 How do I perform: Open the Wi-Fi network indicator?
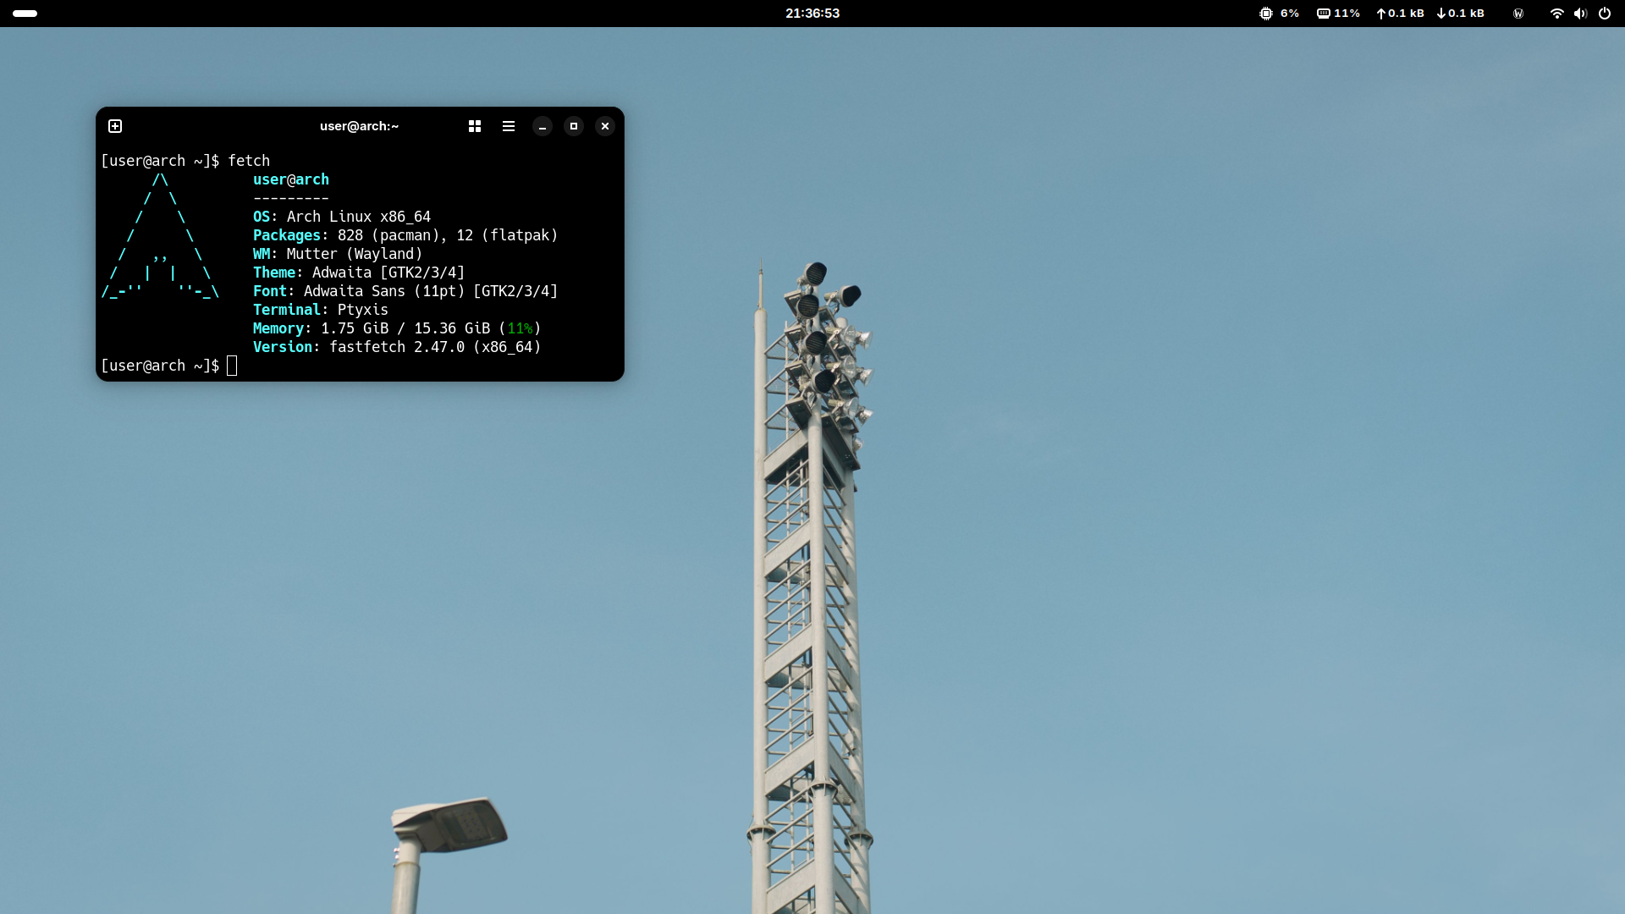click(x=1556, y=14)
